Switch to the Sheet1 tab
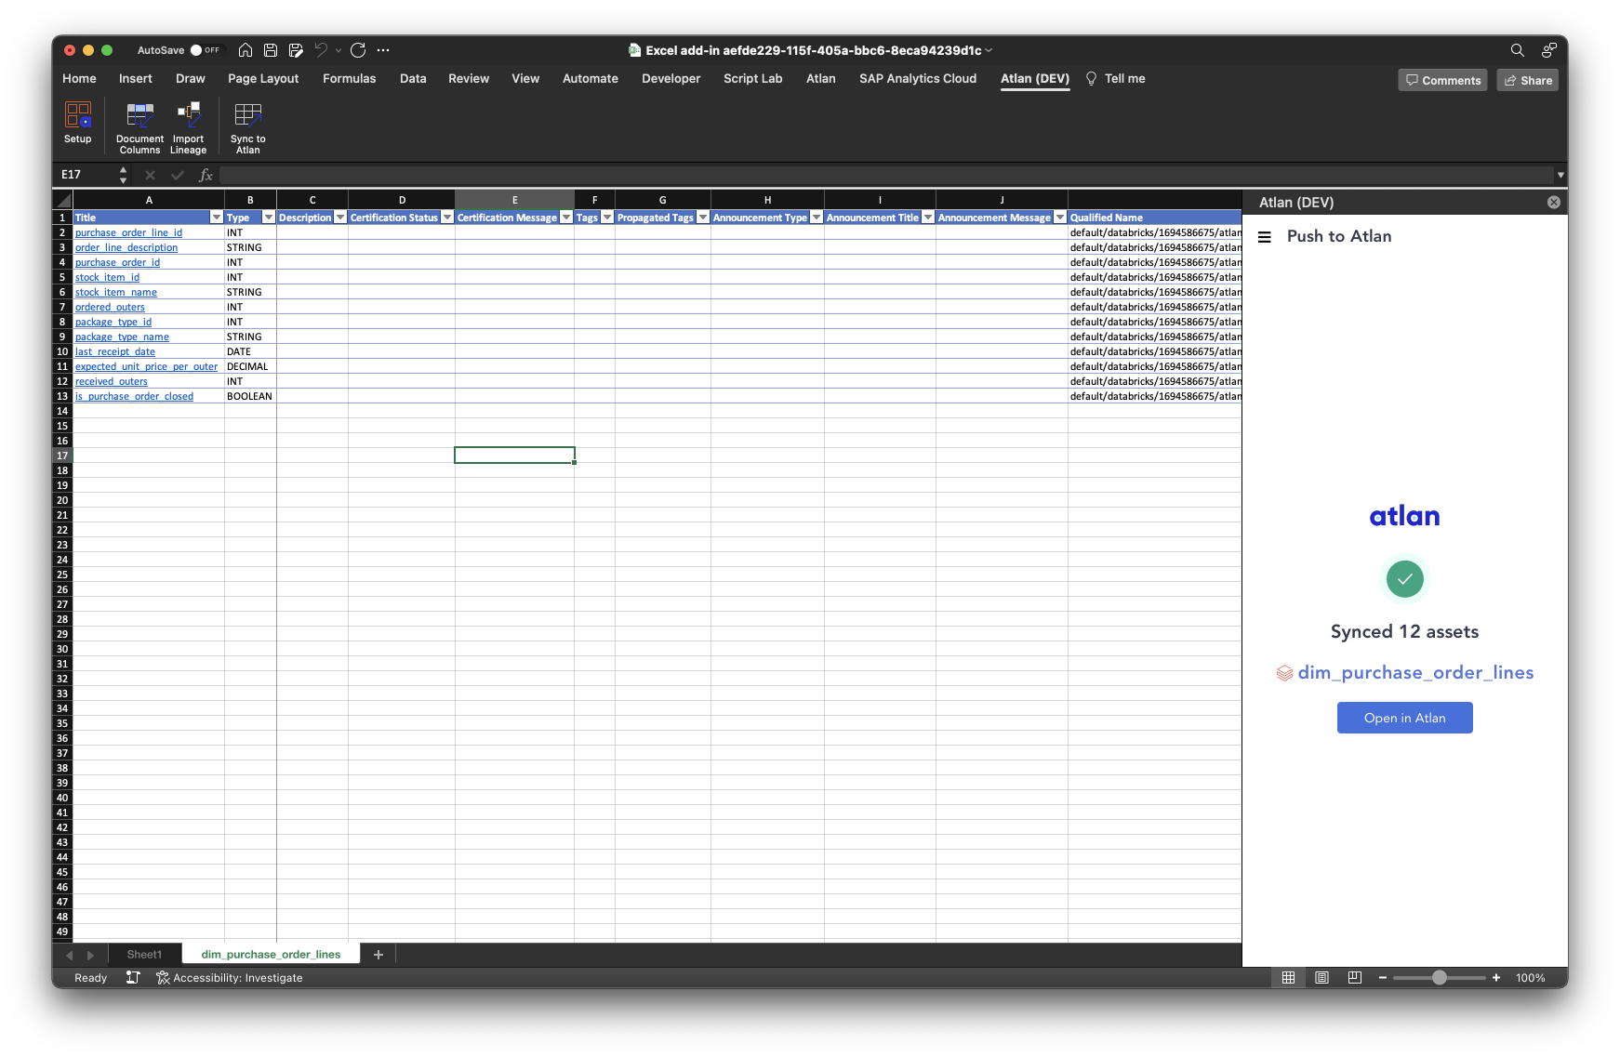The image size is (1620, 1057). tap(144, 955)
